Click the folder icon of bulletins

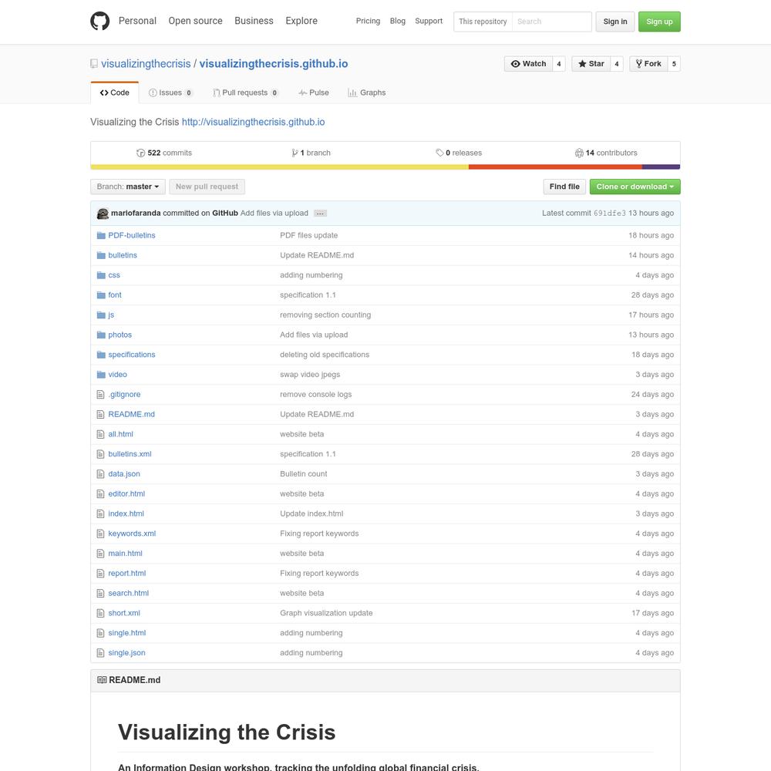(x=101, y=255)
